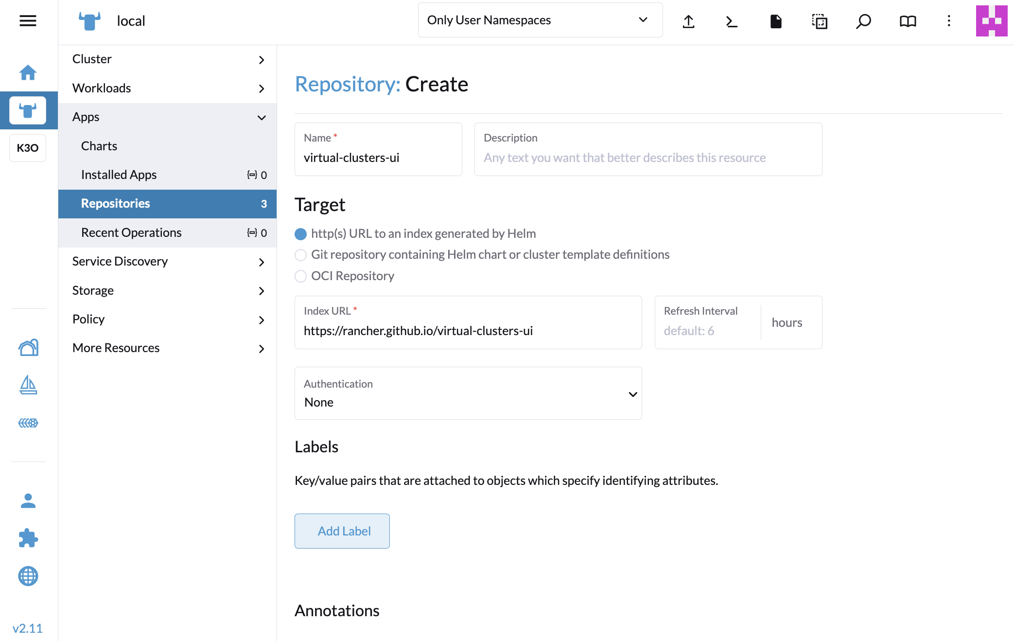Open the hamburger navigation menu
The height and width of the screenshot is (641, 1014).
click(x=28, y=20)
